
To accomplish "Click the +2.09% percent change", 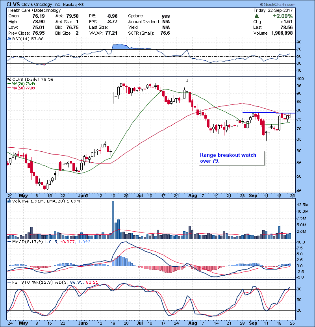I will pos(283,16).
